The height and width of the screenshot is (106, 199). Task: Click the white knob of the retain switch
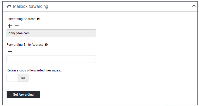pyautogui.click(x=12, y=78)
